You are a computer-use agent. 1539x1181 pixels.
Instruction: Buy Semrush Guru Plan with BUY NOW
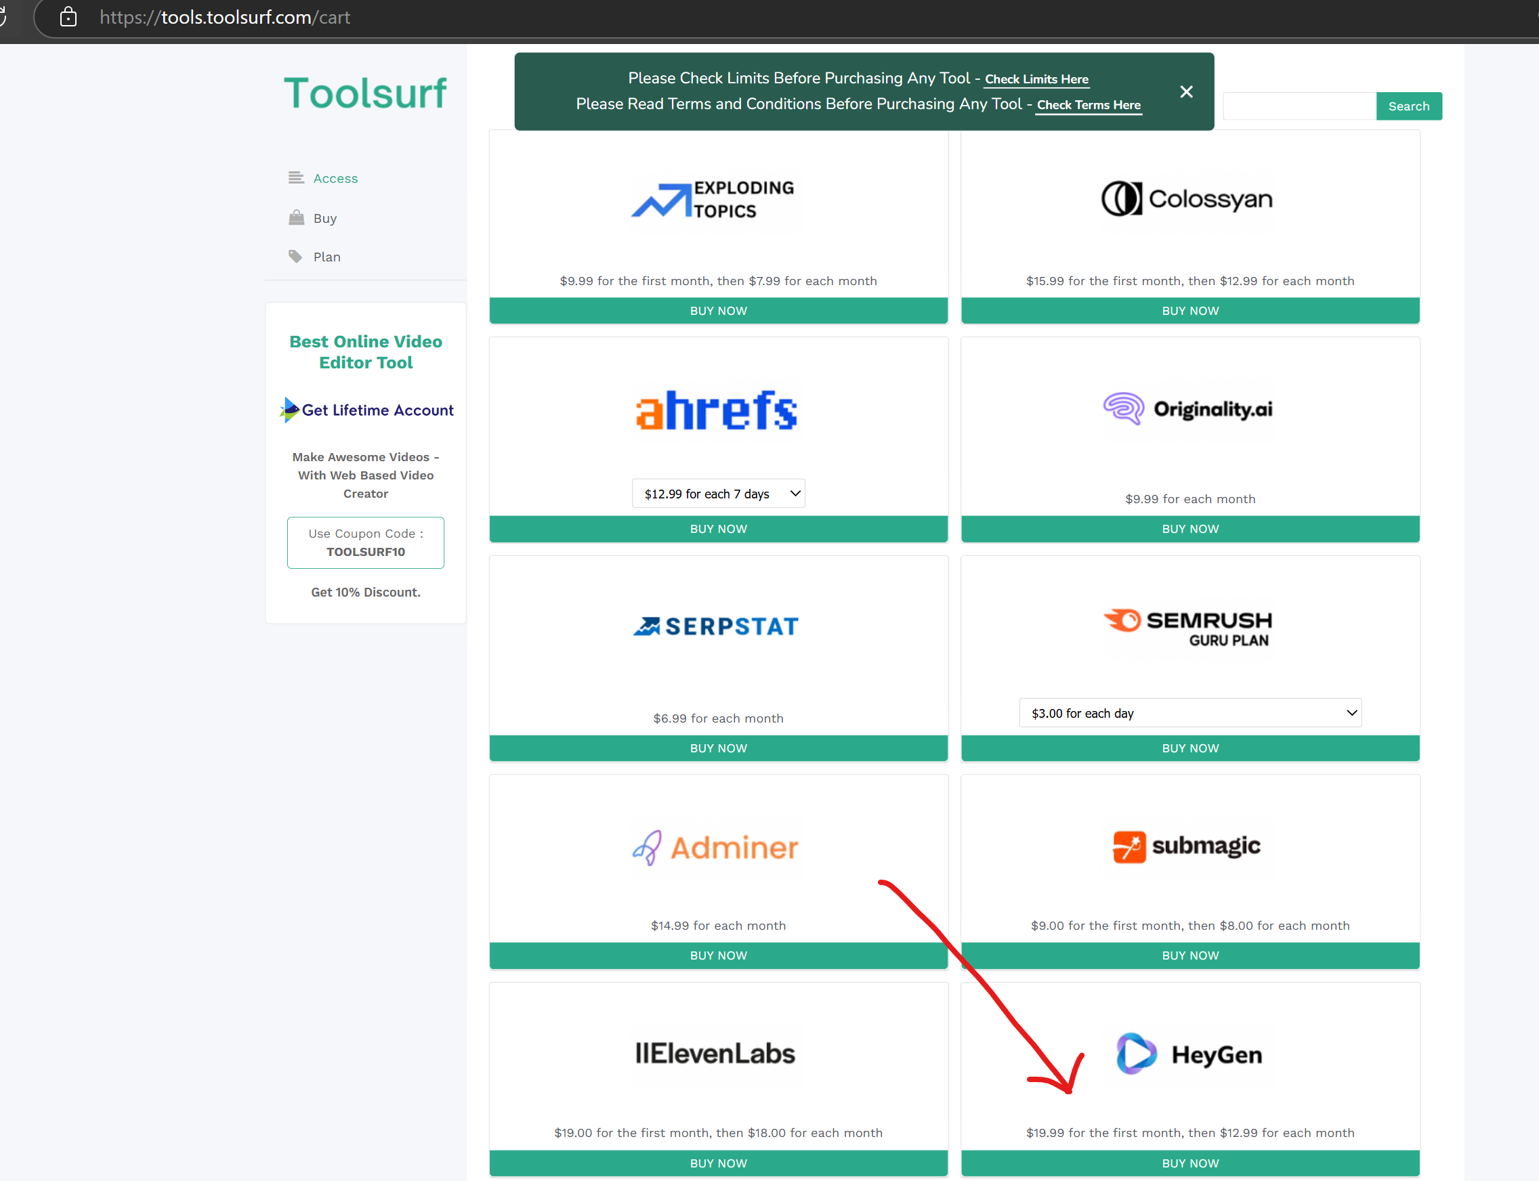(x=1190, y=748)
